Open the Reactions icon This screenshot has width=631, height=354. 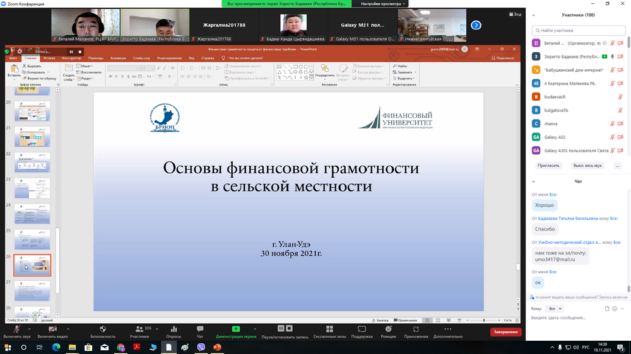click(x=388, y=329)
